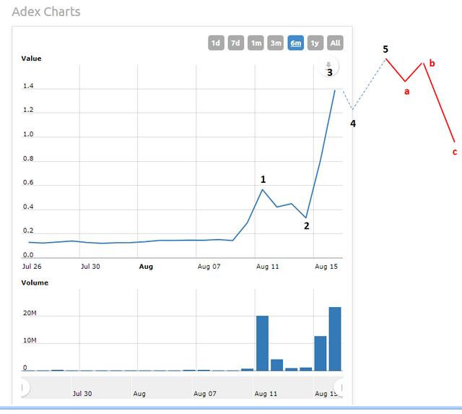Display All historical data
462x414 pixels.
coord(334,43)
